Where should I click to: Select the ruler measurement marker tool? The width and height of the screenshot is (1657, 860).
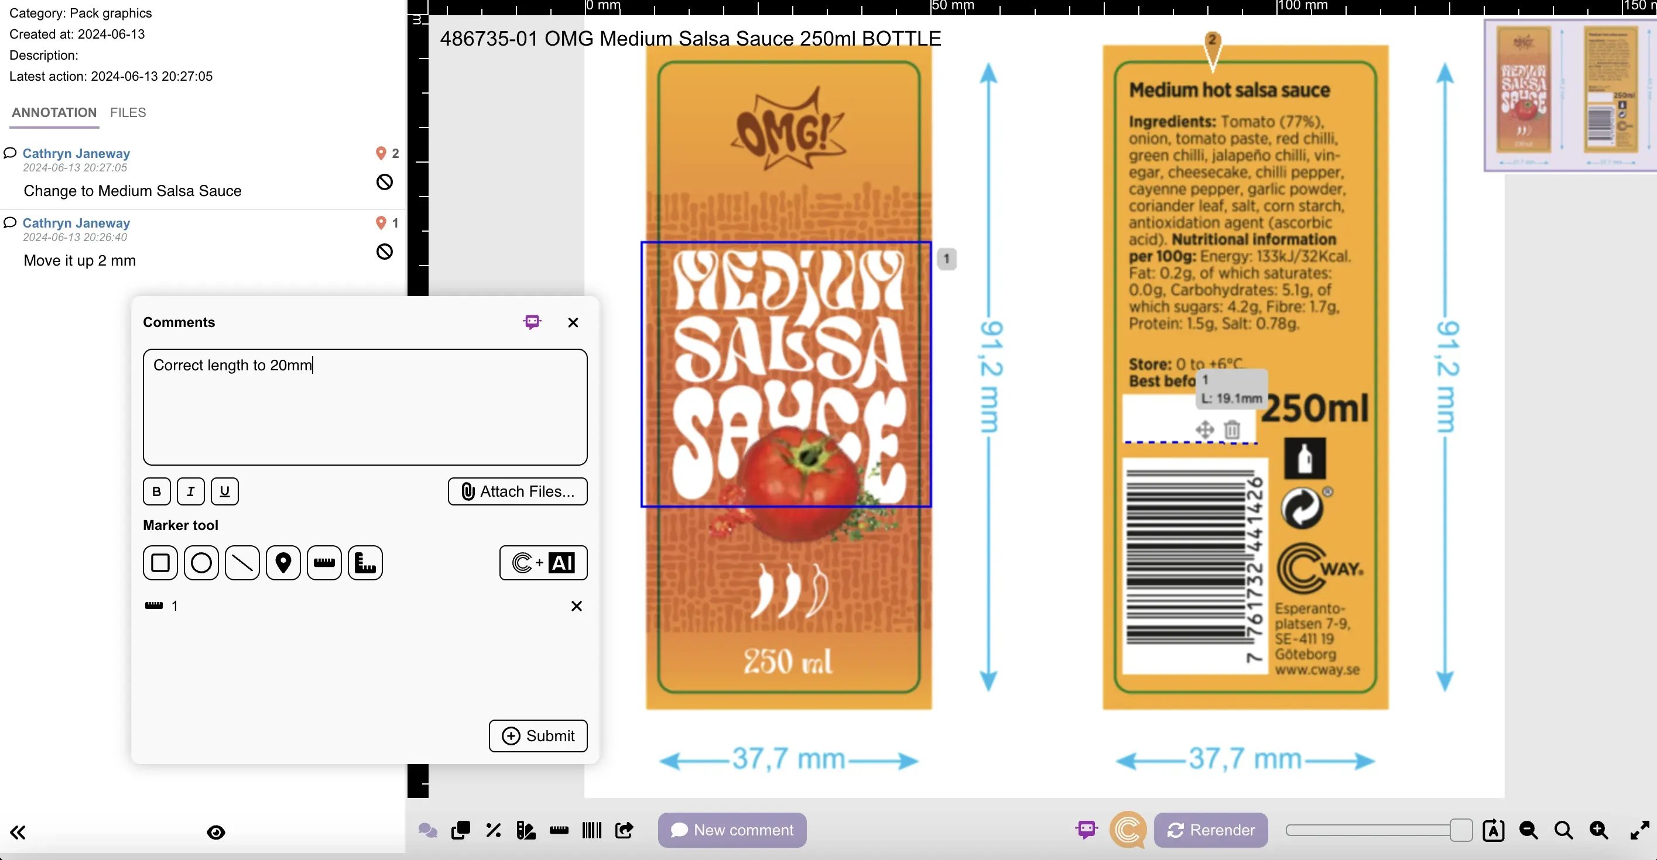324,562
